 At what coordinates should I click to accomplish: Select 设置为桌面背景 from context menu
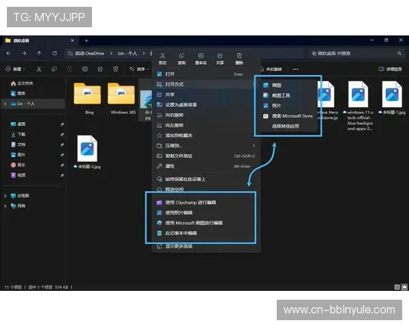coord(181,104)
